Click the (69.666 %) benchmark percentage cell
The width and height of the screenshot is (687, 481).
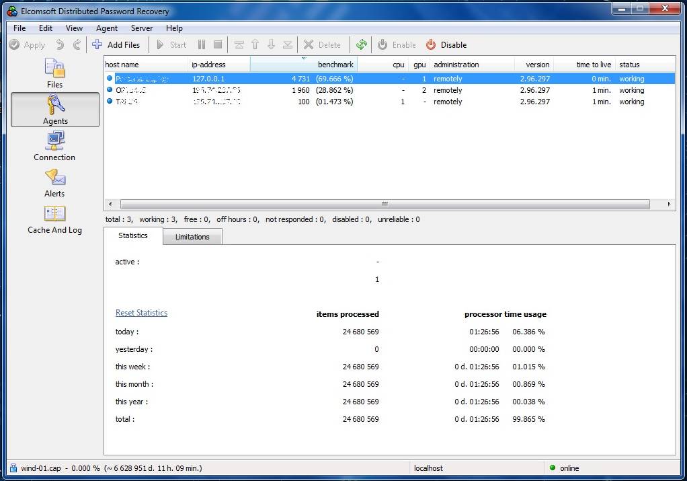334,79
